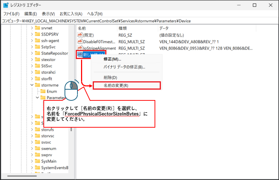Image resolution: width=279 pixels, height=180 pixels.
Task: Expand the StiSvc key
Action: (x=32, y=66)
